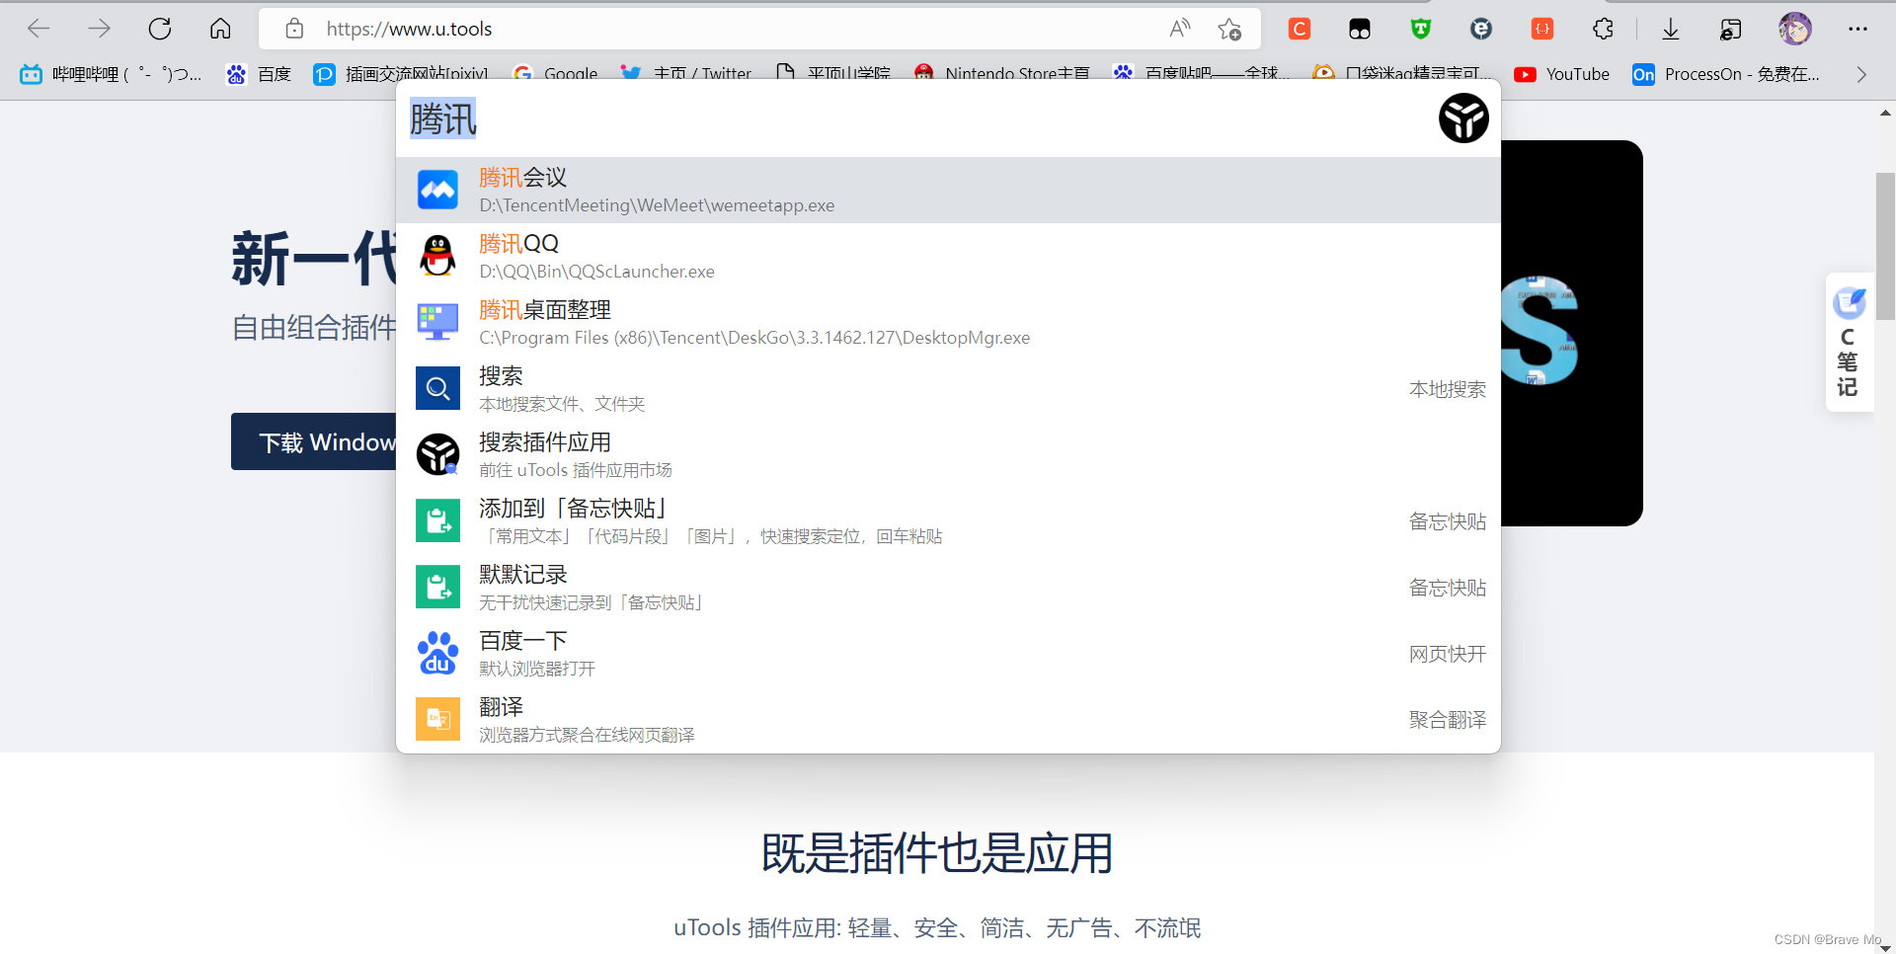Add page to favorites star icon

pos(1229,29)
